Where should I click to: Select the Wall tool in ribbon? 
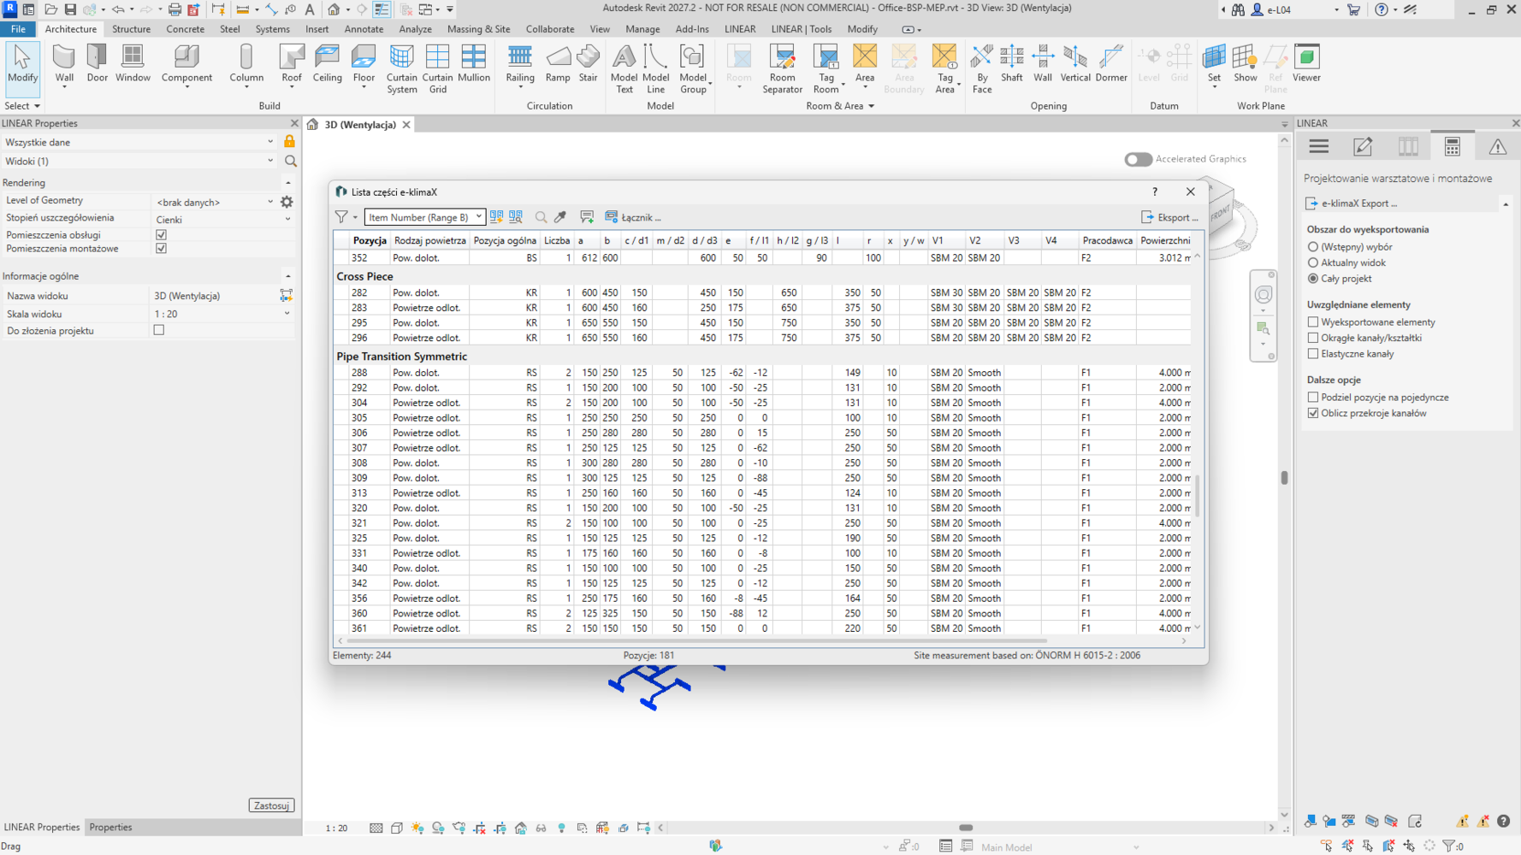pos(64,64)
